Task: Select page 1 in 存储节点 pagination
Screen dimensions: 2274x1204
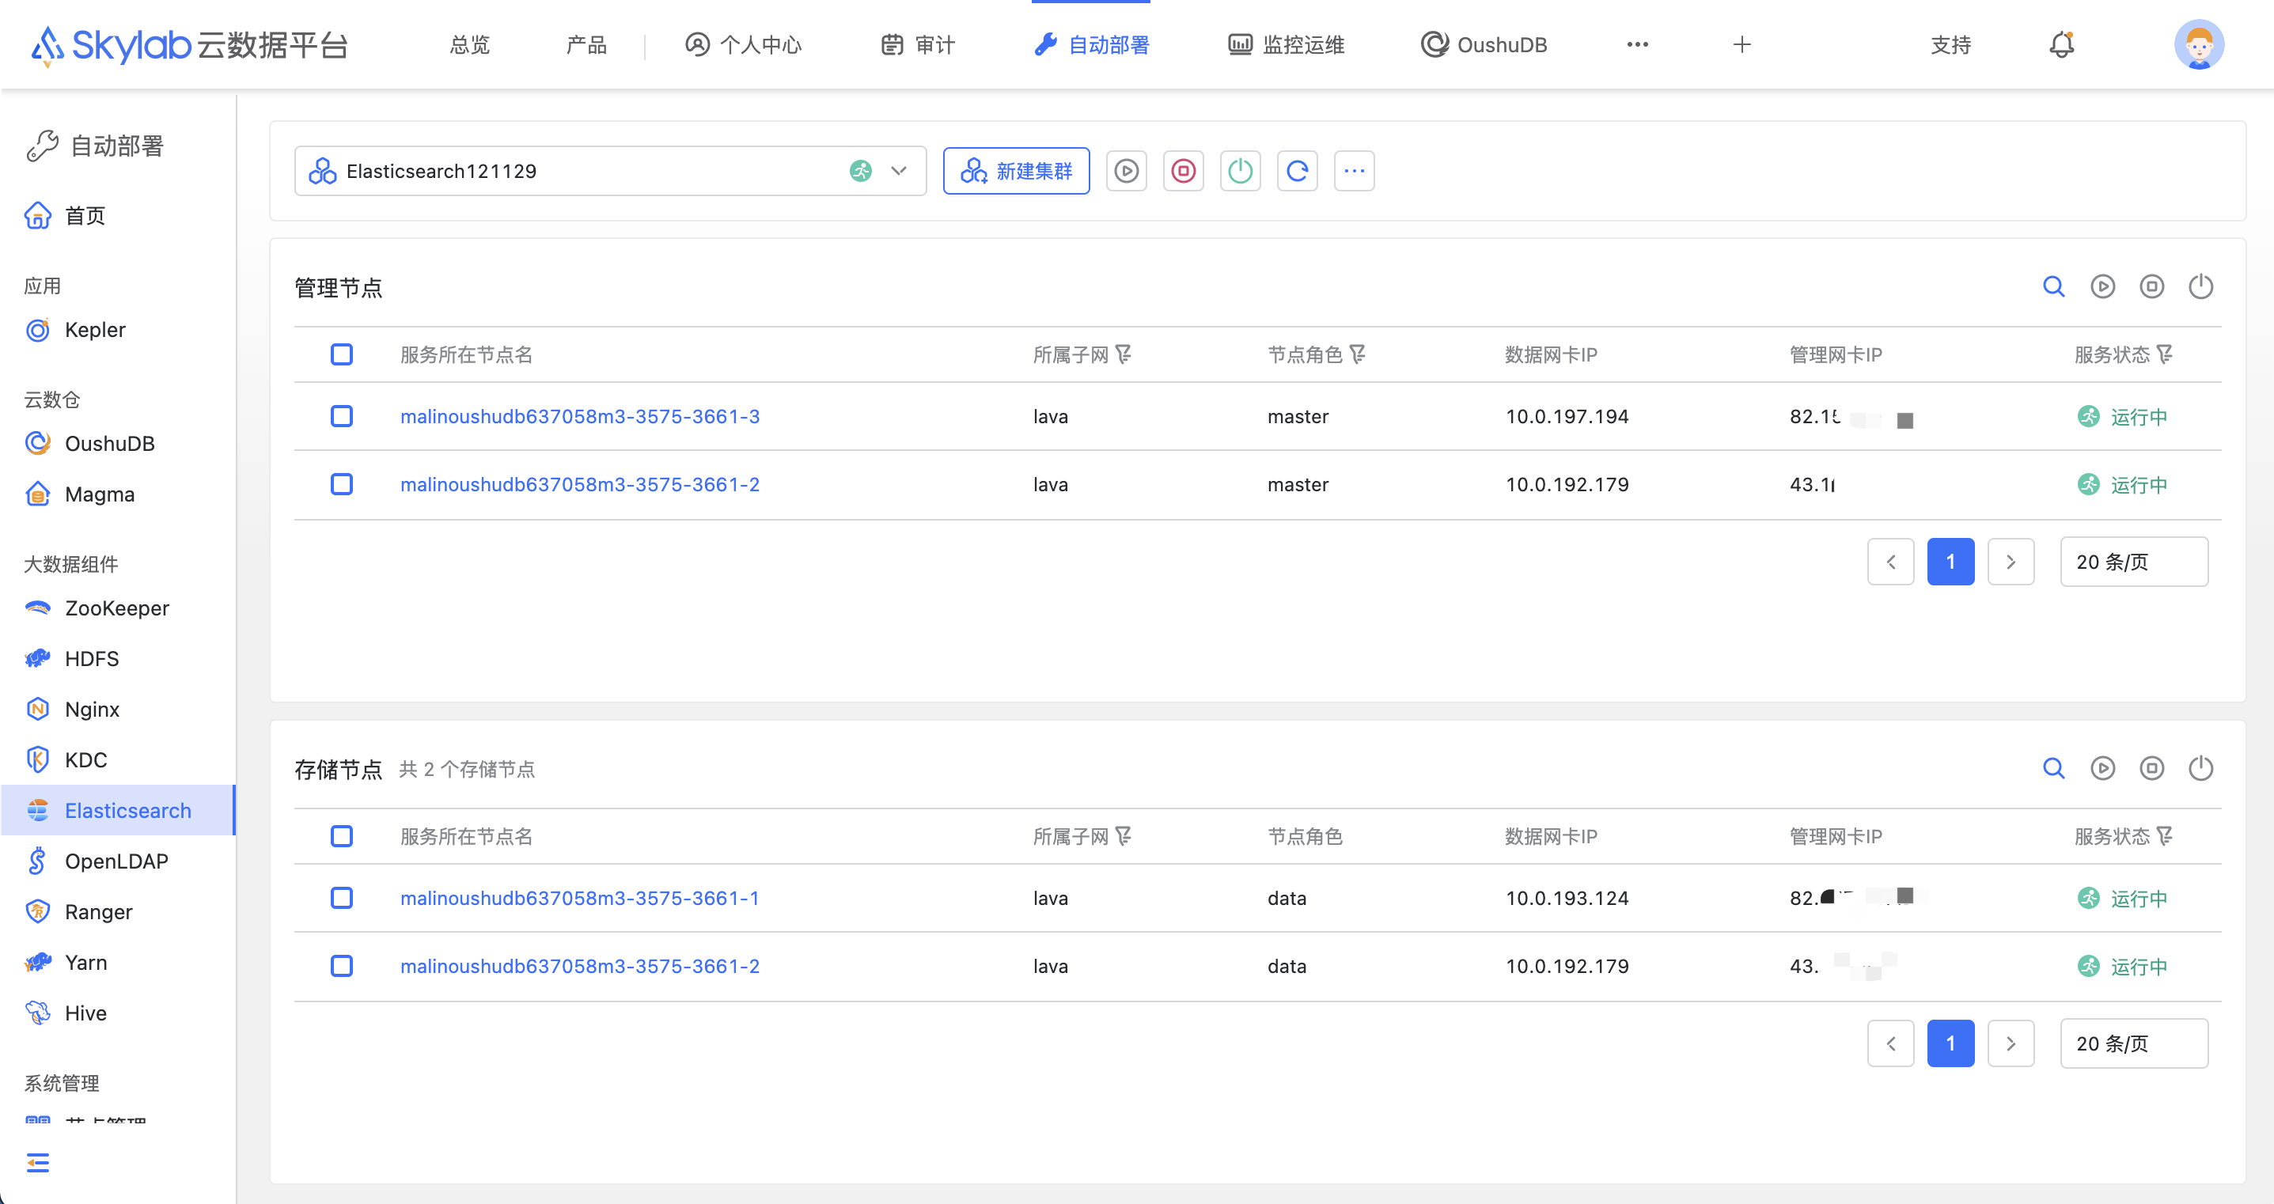Action: 1951,1043
